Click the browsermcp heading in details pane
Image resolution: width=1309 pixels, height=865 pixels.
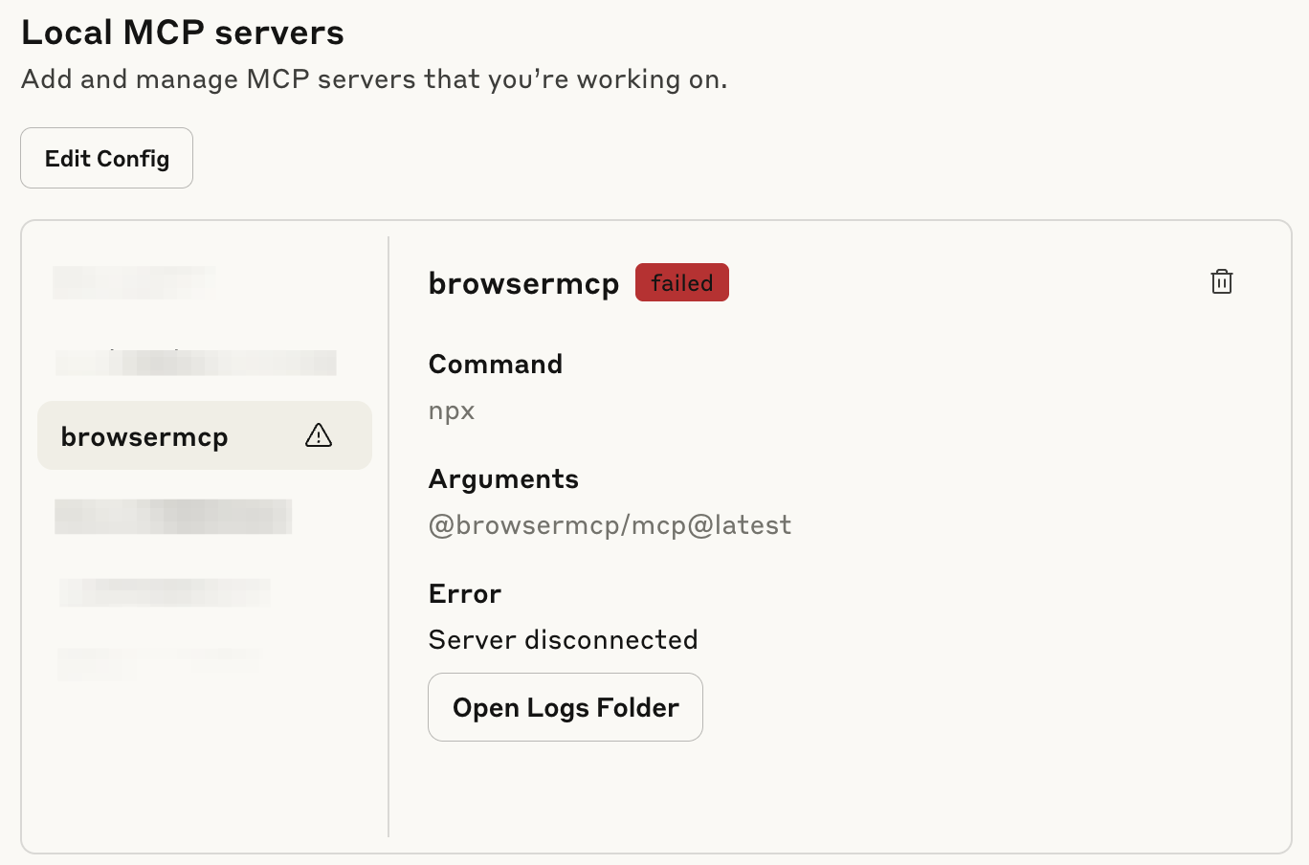point(524,283)
